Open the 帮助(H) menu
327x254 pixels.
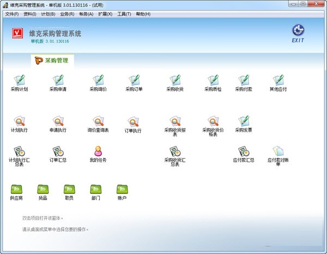point(143,14)
